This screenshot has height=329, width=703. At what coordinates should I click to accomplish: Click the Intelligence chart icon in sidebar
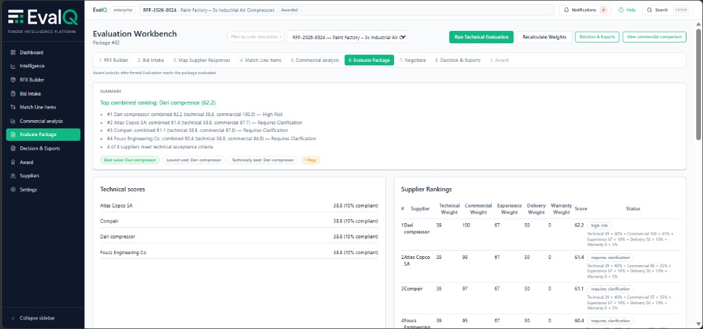[x=13, y=66]
